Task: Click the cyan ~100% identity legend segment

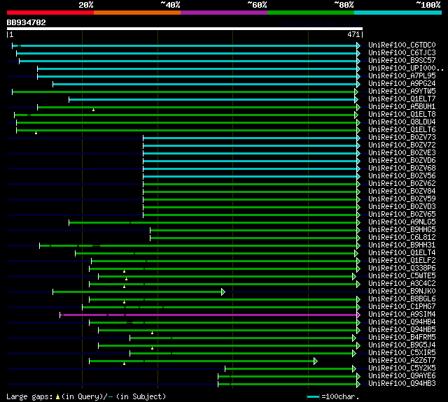Action: 398,13
